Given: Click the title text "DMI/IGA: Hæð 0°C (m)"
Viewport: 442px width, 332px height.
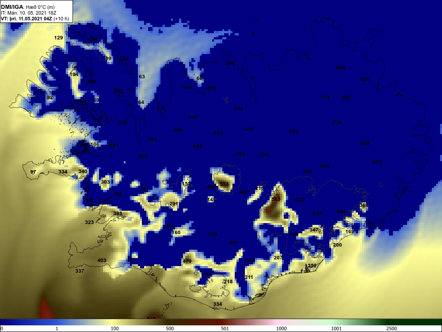Looking at the screenshot, I should pos(27,7).
